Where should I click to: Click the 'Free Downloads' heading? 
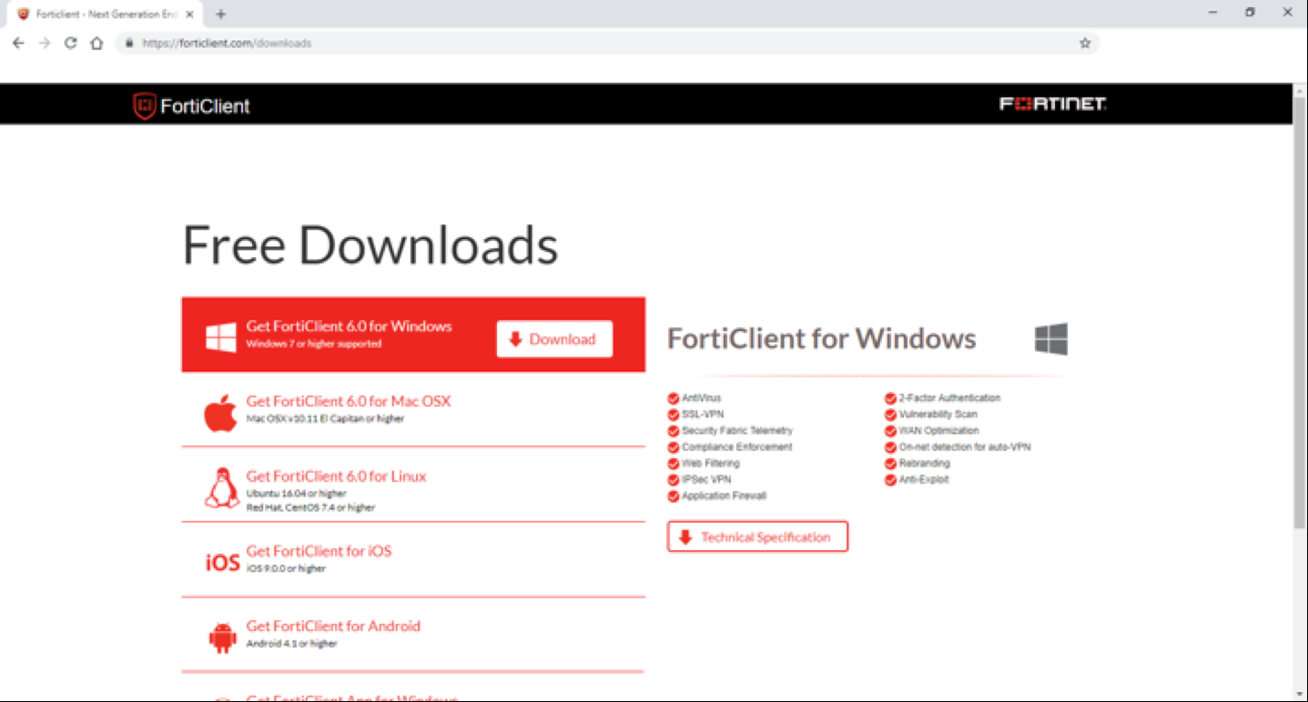coord(370,245)
